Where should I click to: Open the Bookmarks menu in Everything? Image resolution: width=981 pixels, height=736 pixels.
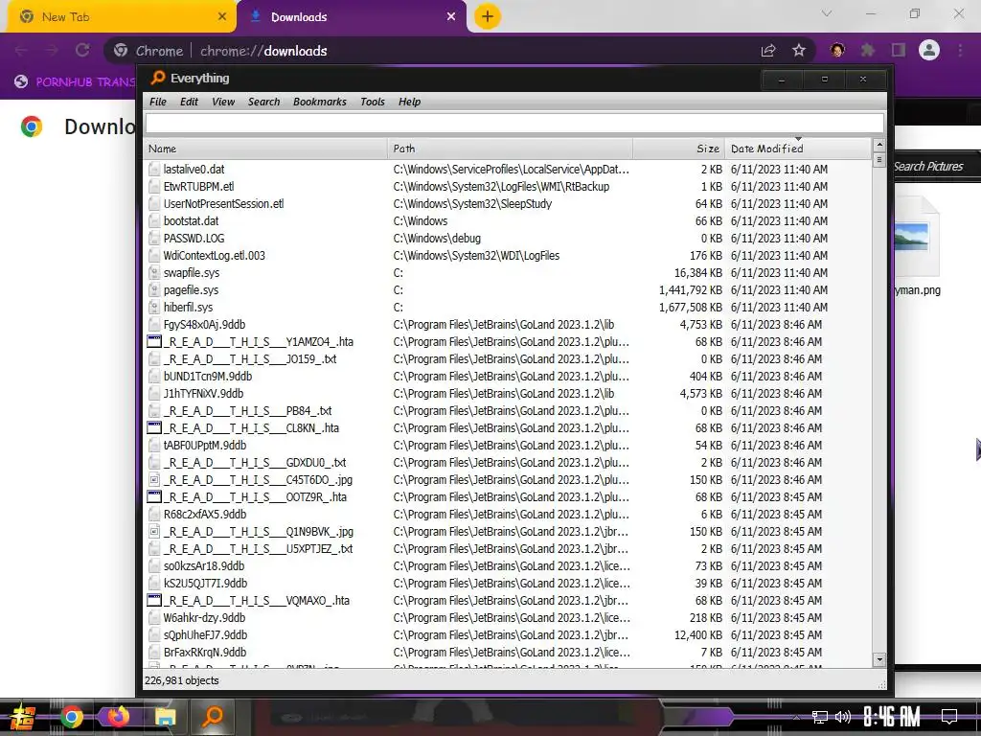pyautogui.click(x=320, y=102)
